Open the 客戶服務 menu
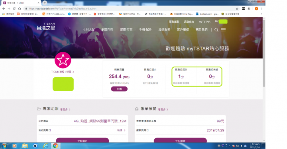The image size is (287, 149). [183, 29]
